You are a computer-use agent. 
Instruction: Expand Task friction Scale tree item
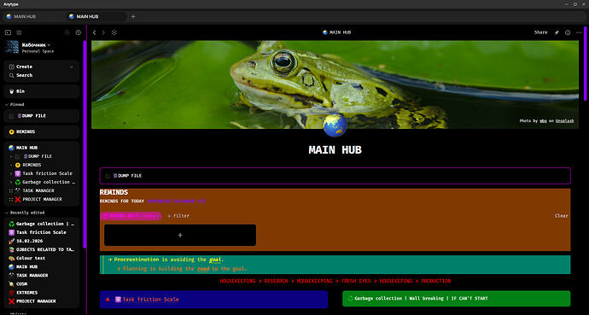point(11,173)
